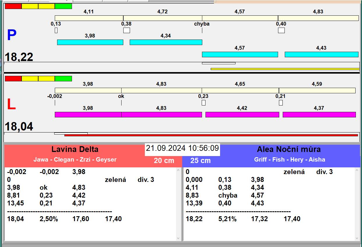Click the red start light in lane P

click(13, 6)
